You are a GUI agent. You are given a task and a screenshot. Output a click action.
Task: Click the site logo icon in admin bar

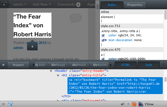(4, 5)
